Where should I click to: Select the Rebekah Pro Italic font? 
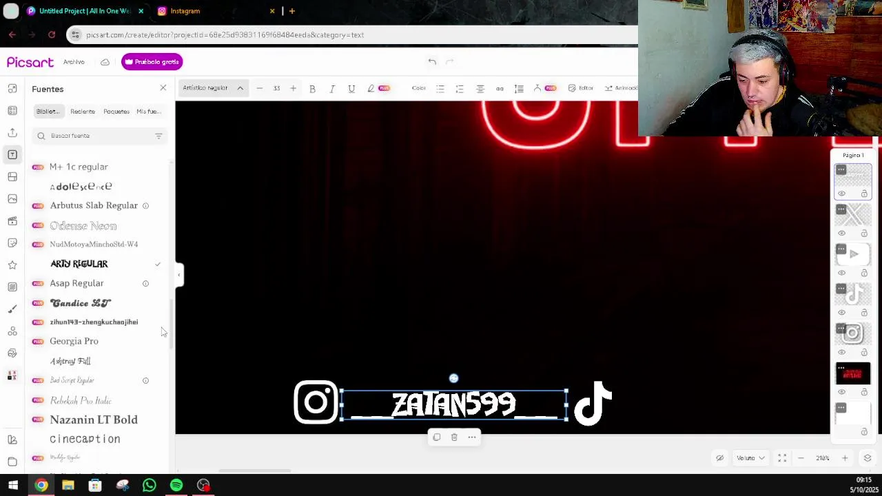[80, 400]
